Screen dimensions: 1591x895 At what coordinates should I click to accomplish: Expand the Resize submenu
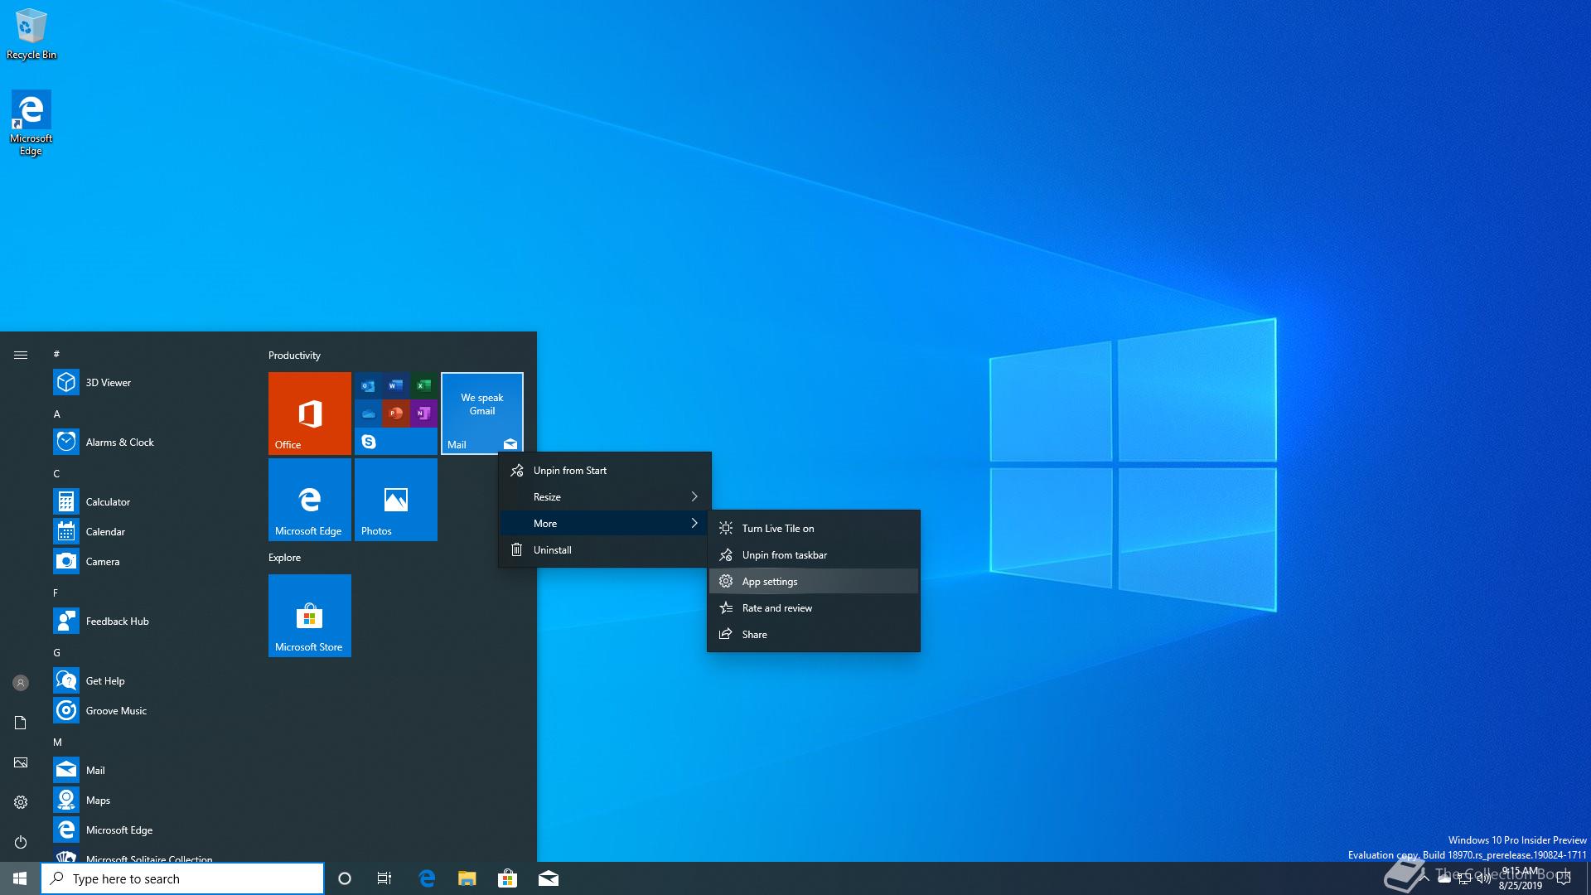(604, 497)
